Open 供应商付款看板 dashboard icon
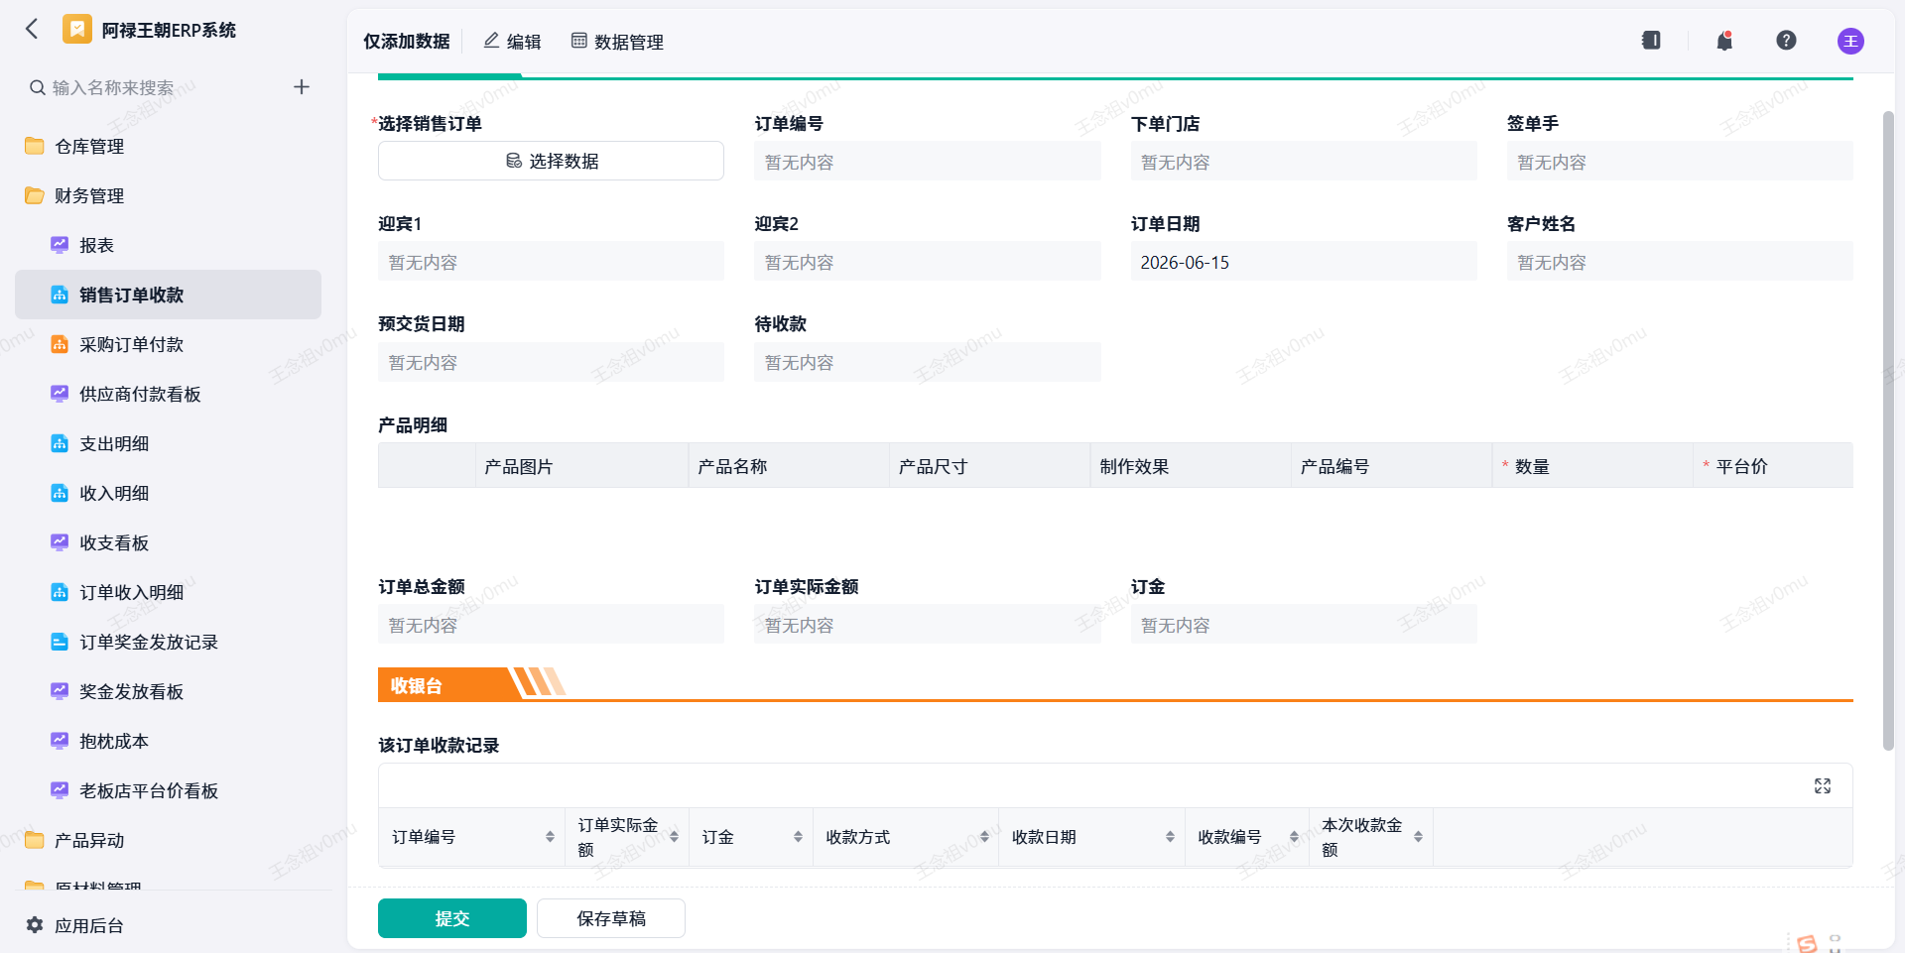The height and width of the screenshot is (953, 1905). (60, 394)
